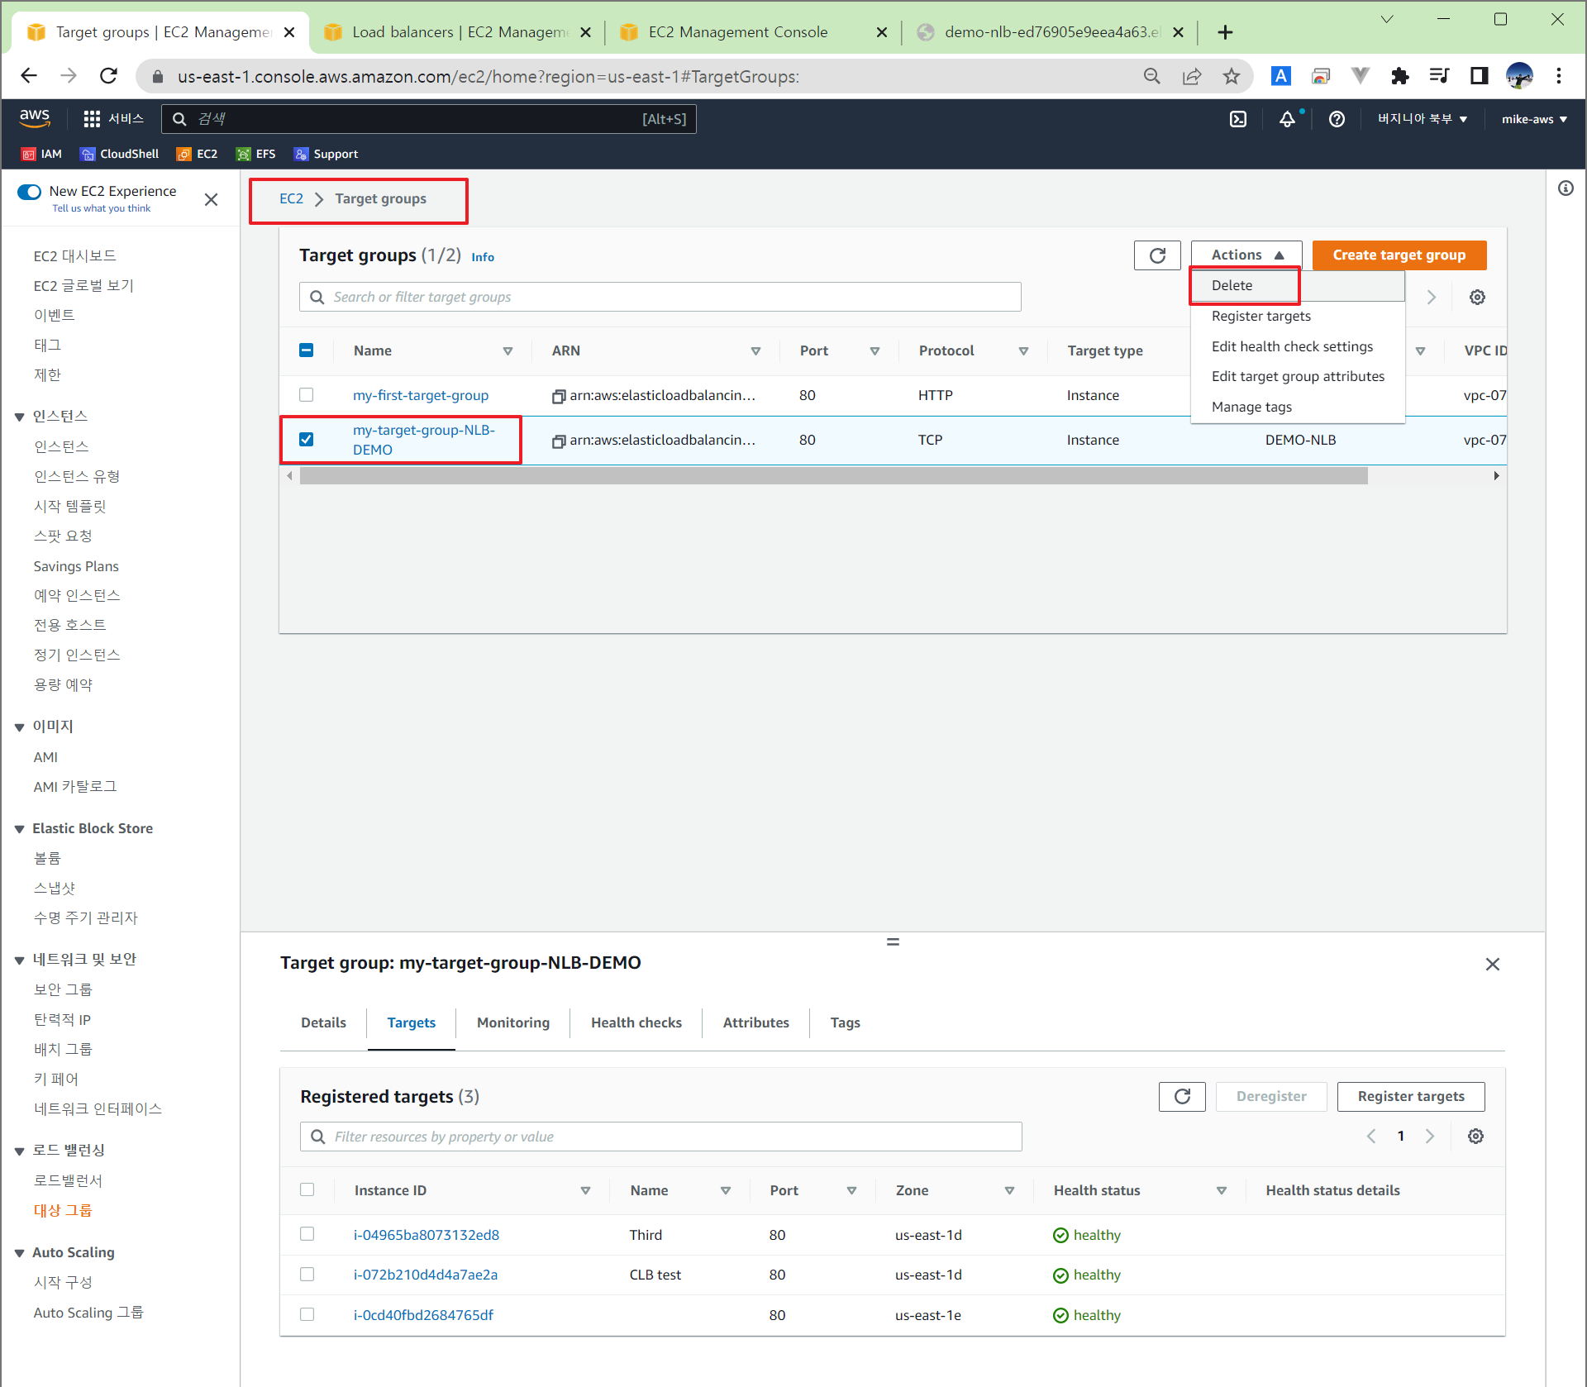Choose Delete from the Actions menu

(1232, 286)
